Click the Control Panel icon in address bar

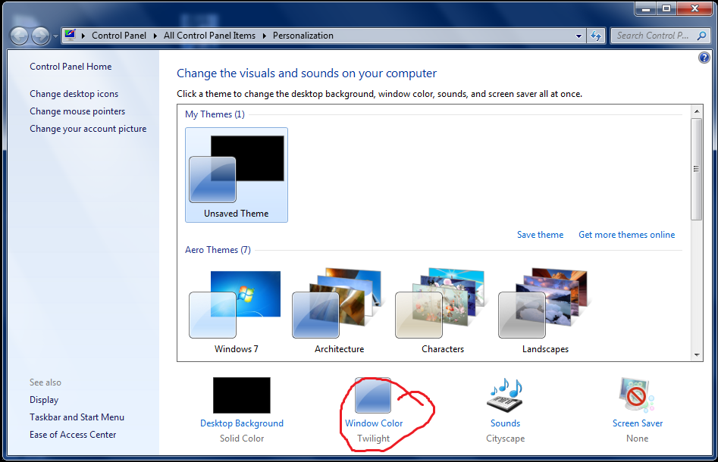(x=70, y=35)
